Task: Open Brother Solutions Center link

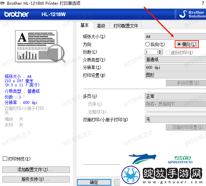Action: 191,14
